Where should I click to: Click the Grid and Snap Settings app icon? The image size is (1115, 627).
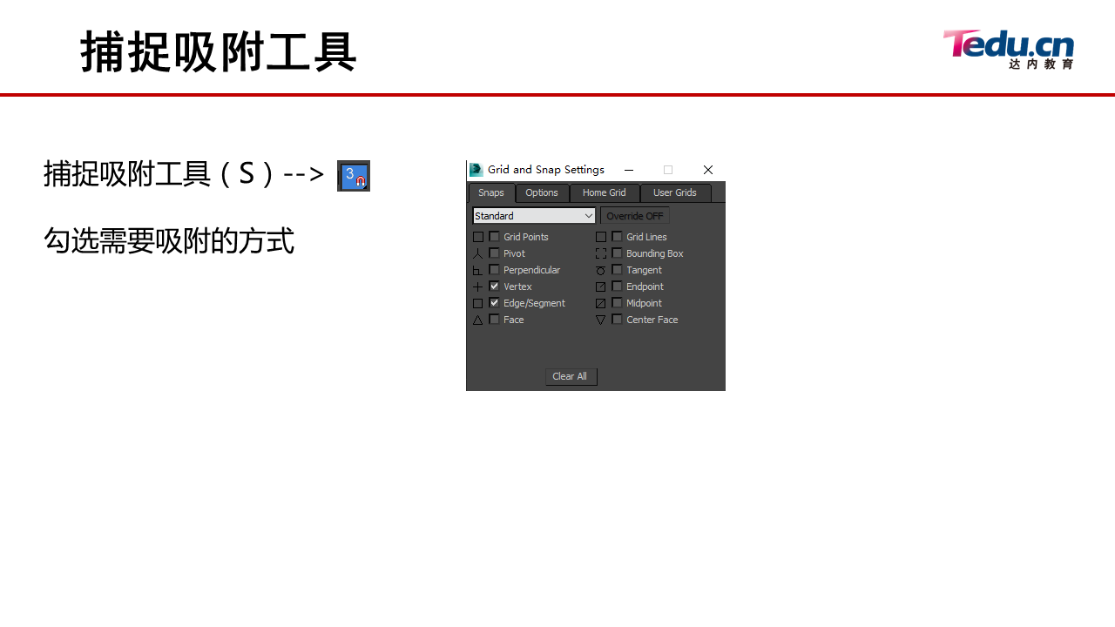(x=476, y=170)
